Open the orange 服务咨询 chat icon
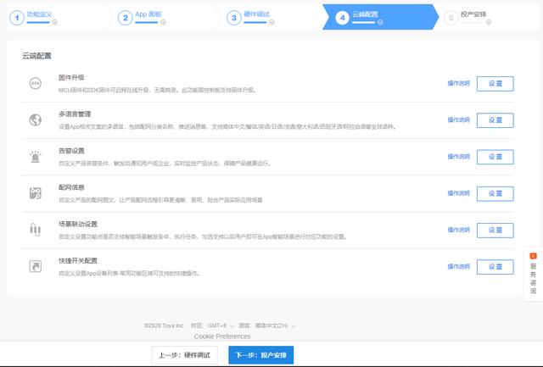 click(x=534, y=256)
